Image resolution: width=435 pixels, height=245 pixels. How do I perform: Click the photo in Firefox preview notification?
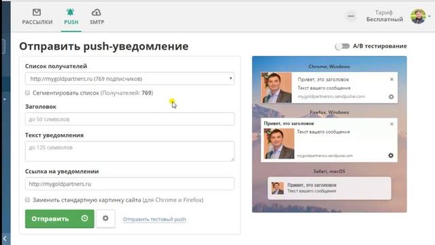[279, 144]
